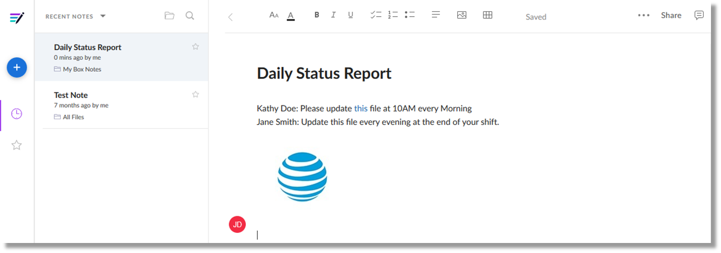This screenshot has height=253, width=721.
Task: Create a new note with plus button
Action: [x=17, y=67]
